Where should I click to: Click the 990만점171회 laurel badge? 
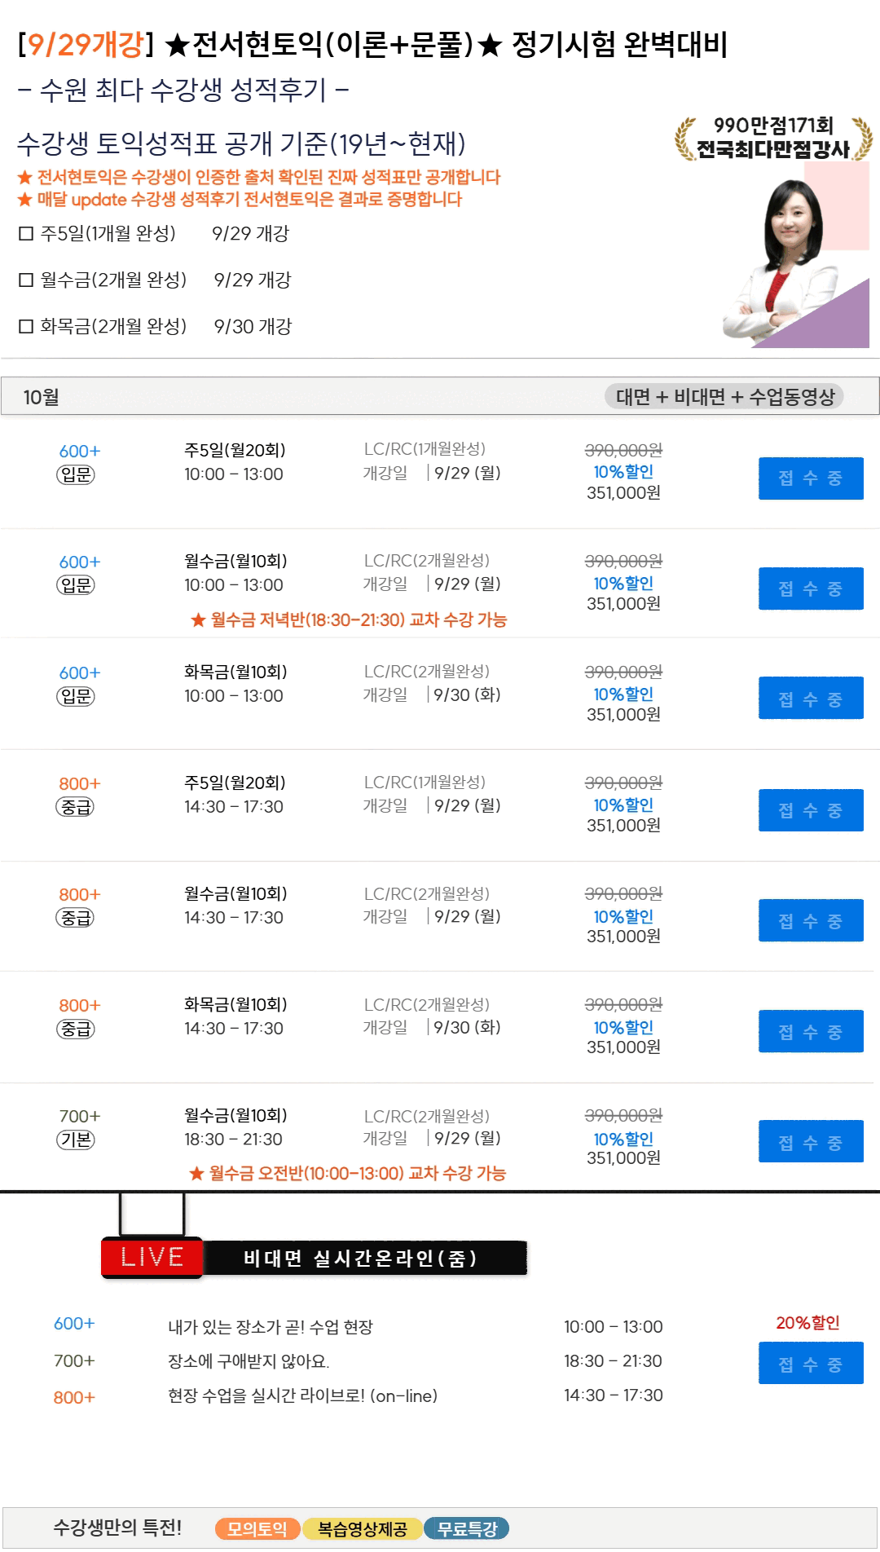click(772, 138)
